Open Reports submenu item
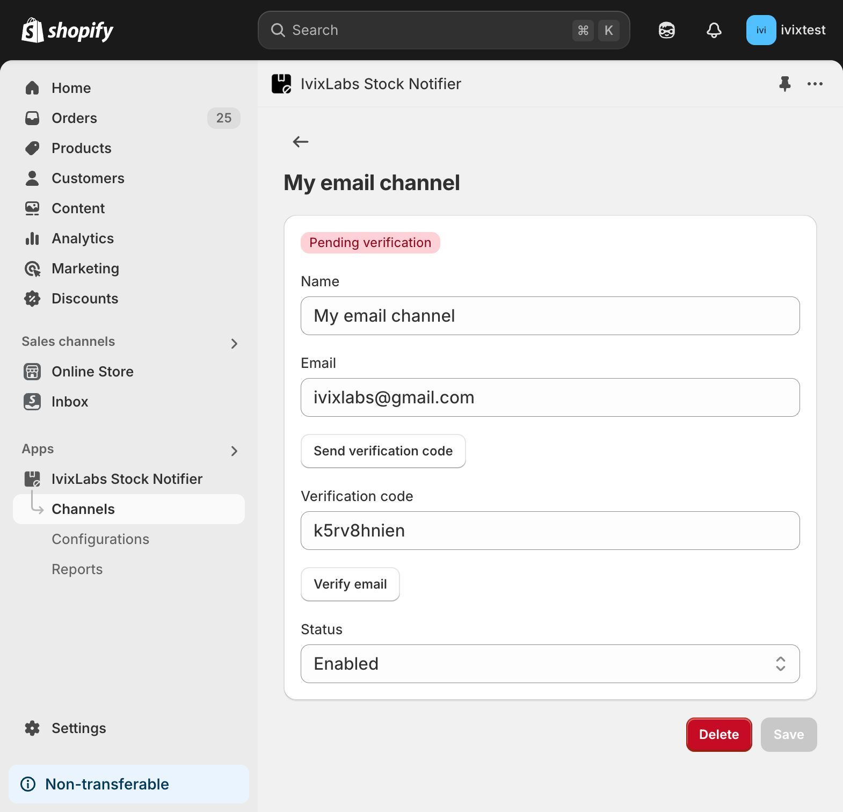Screen dimensions: 843x812 click(77, 569)
